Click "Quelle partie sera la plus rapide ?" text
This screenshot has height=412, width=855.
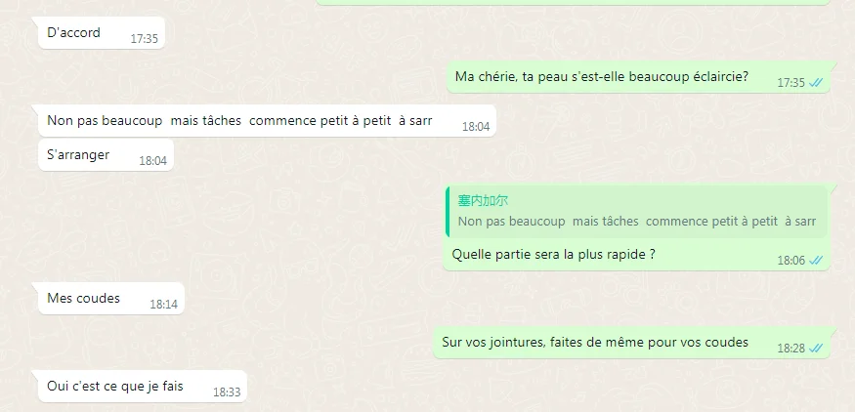click(553, 255)
